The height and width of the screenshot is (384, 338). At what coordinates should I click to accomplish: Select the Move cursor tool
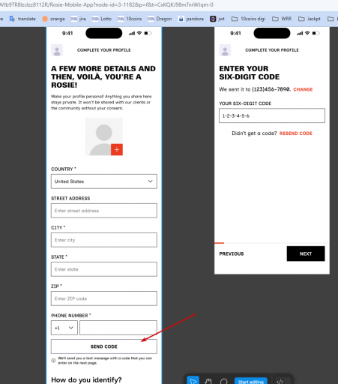click(x=193, y=381)
